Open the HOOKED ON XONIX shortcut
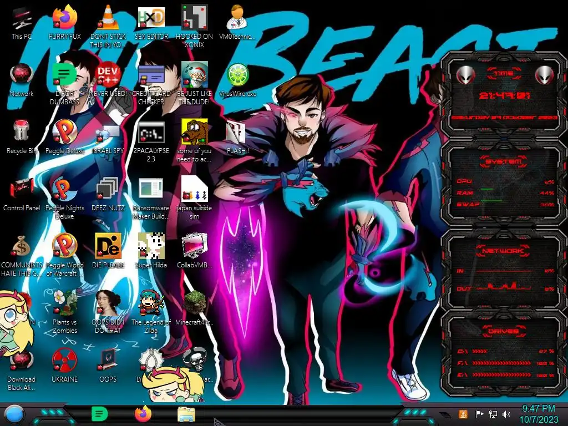The height and width of the screenshot is (426, 568). pyautogui.click(x=195, y=26)
